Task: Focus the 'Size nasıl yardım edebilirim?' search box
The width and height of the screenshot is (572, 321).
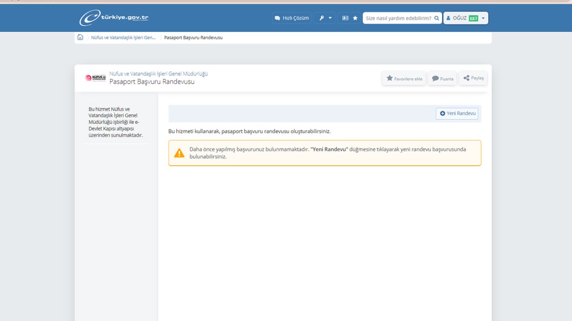Action: [398, 18]
